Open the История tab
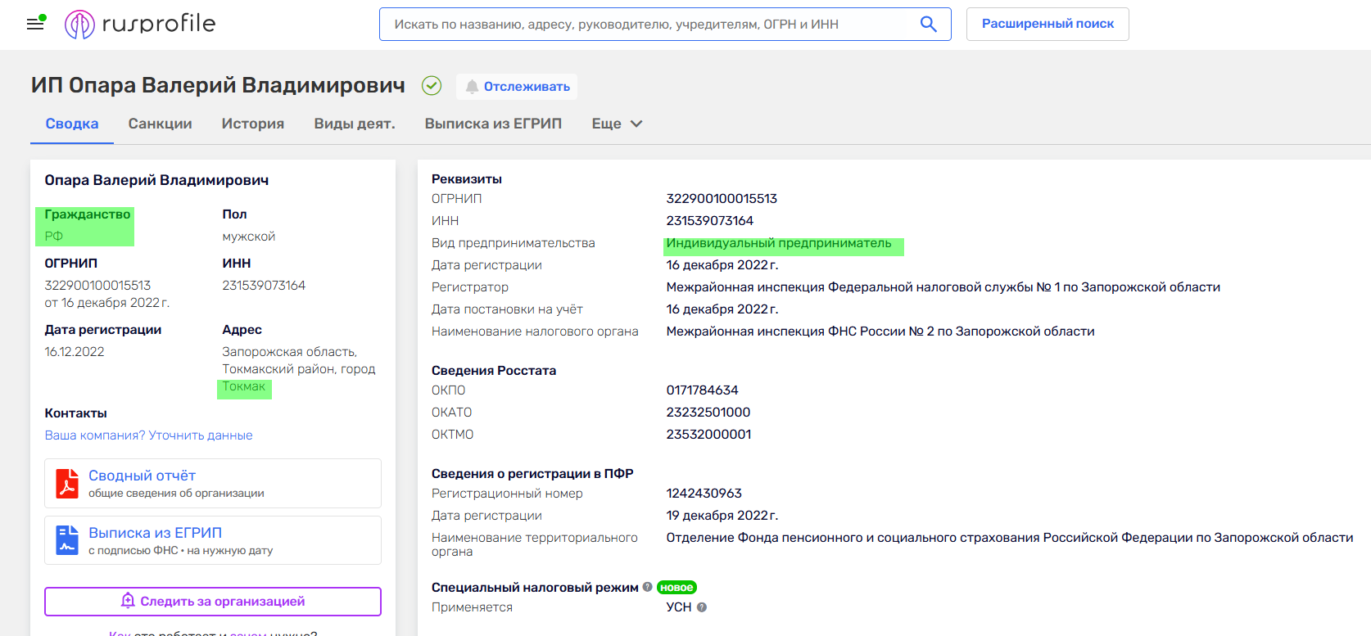This screenshot has height=636, width=1371. tap(252, 124)
